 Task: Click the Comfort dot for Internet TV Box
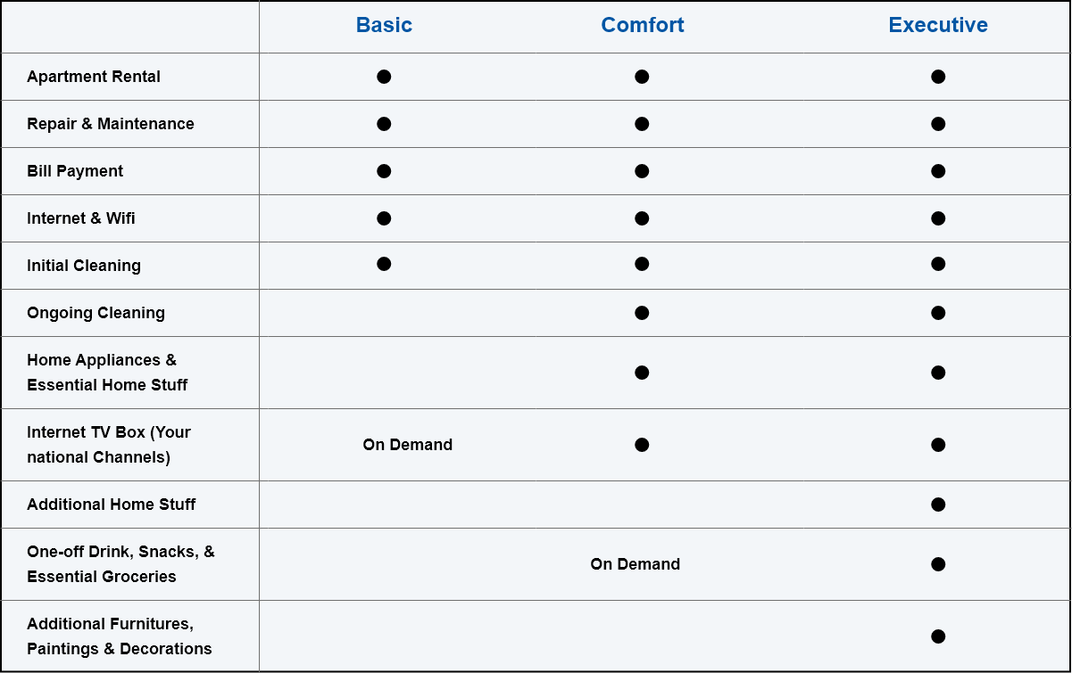[x=642, y=445]
